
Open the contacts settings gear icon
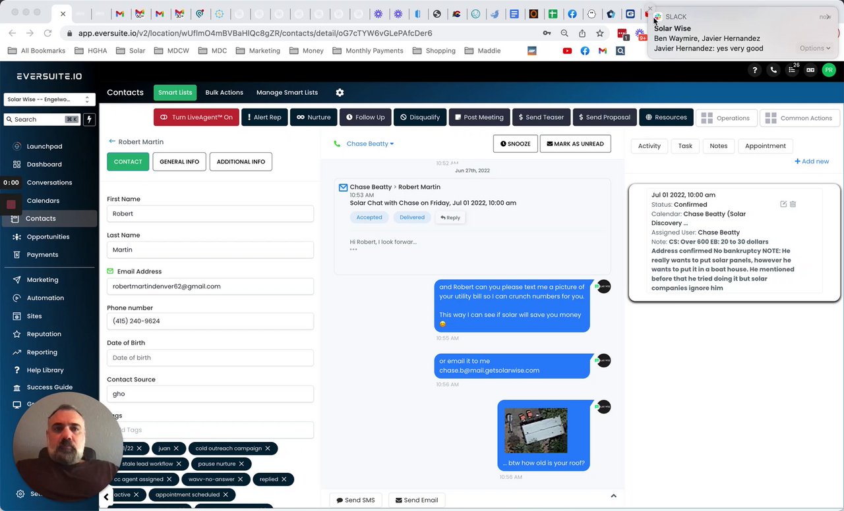[x=340, y=93]
